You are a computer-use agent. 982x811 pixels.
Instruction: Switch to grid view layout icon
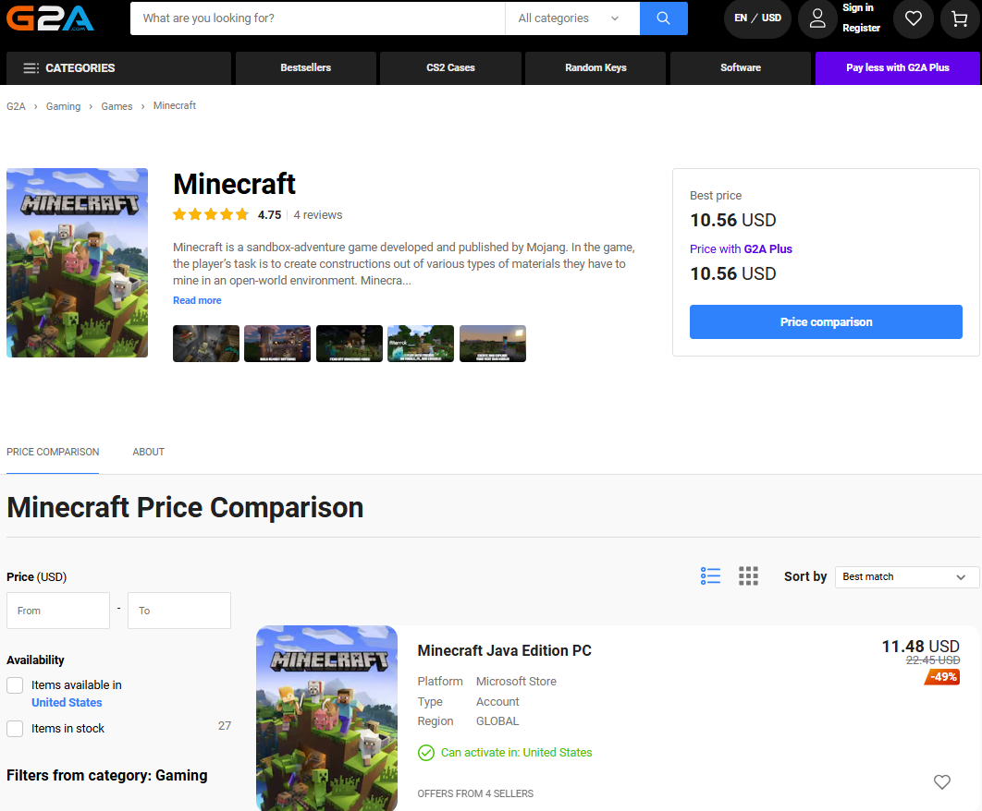[748, 576]
